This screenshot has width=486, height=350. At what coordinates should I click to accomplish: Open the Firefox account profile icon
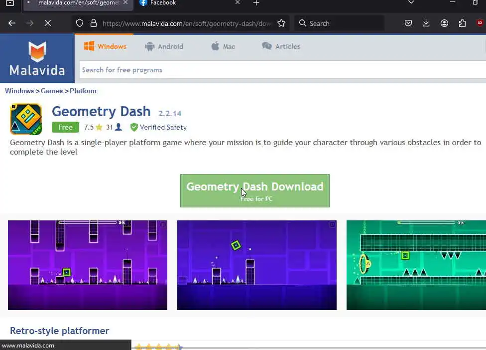(444, 23)
